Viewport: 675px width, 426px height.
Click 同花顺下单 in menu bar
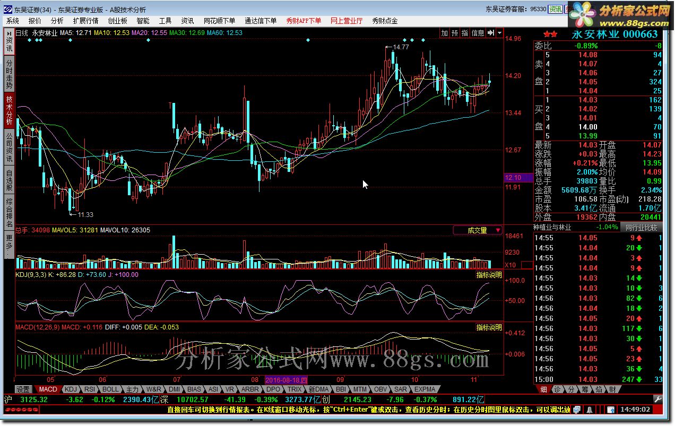pyautogui.click(x=219, y=21)
